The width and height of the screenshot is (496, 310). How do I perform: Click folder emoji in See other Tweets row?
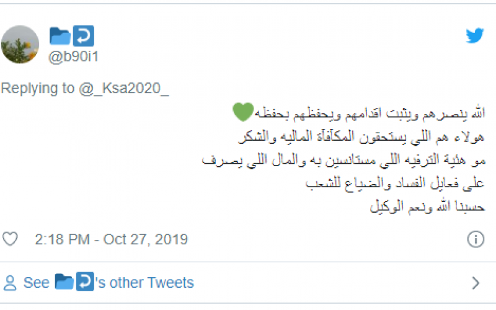coord(64,281)
